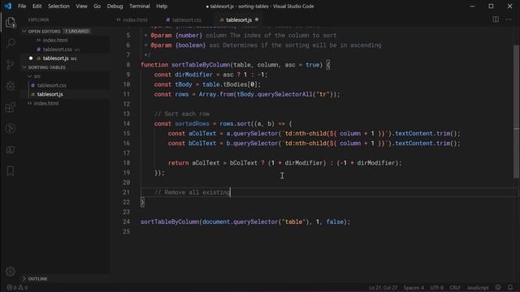This screenshot has height=292, width=520.
Task: Click the JavaScript language mode status entry
Action: click(478, 287)
